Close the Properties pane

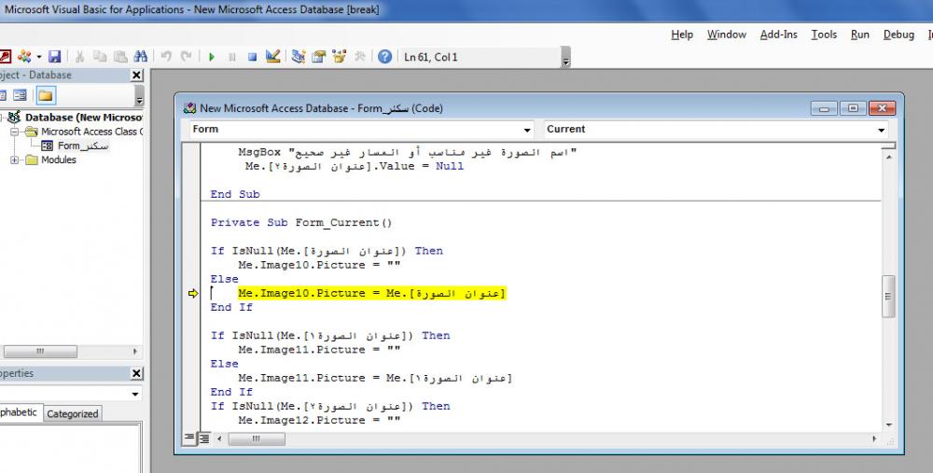pyautogui.click(x=136, y=373)
